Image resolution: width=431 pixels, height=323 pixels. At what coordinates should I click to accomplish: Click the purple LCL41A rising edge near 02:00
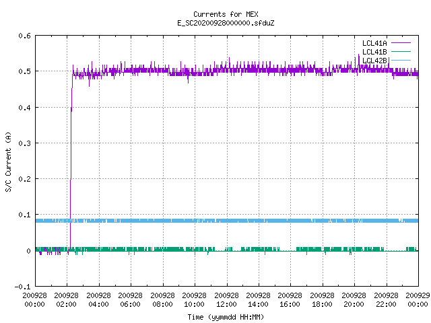71,159
